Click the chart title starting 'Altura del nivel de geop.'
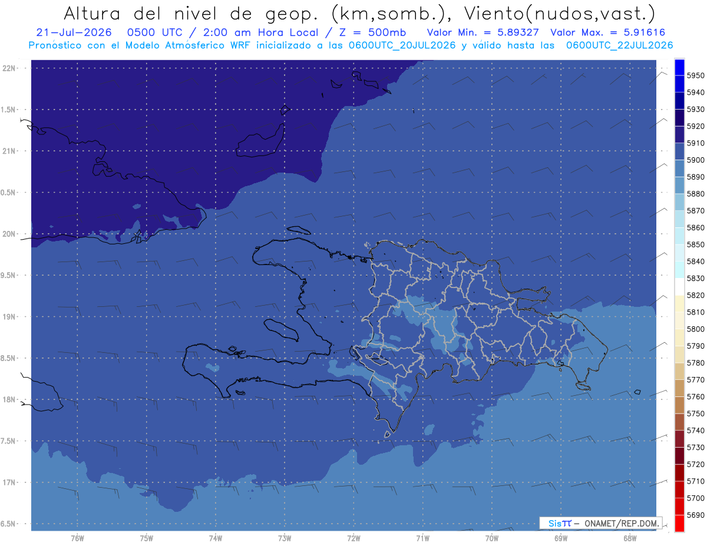 (x=359, y=13)
